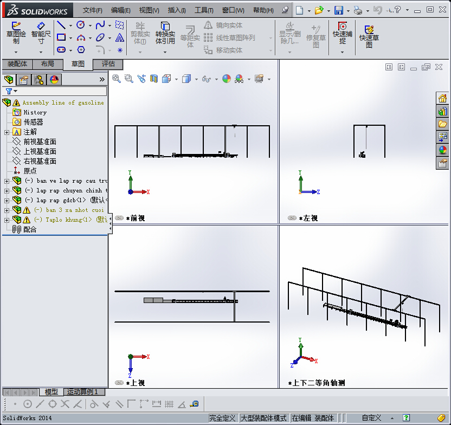Click the Section View icon
This screenshot has width=451, height=425.
[x=154, y=79]
